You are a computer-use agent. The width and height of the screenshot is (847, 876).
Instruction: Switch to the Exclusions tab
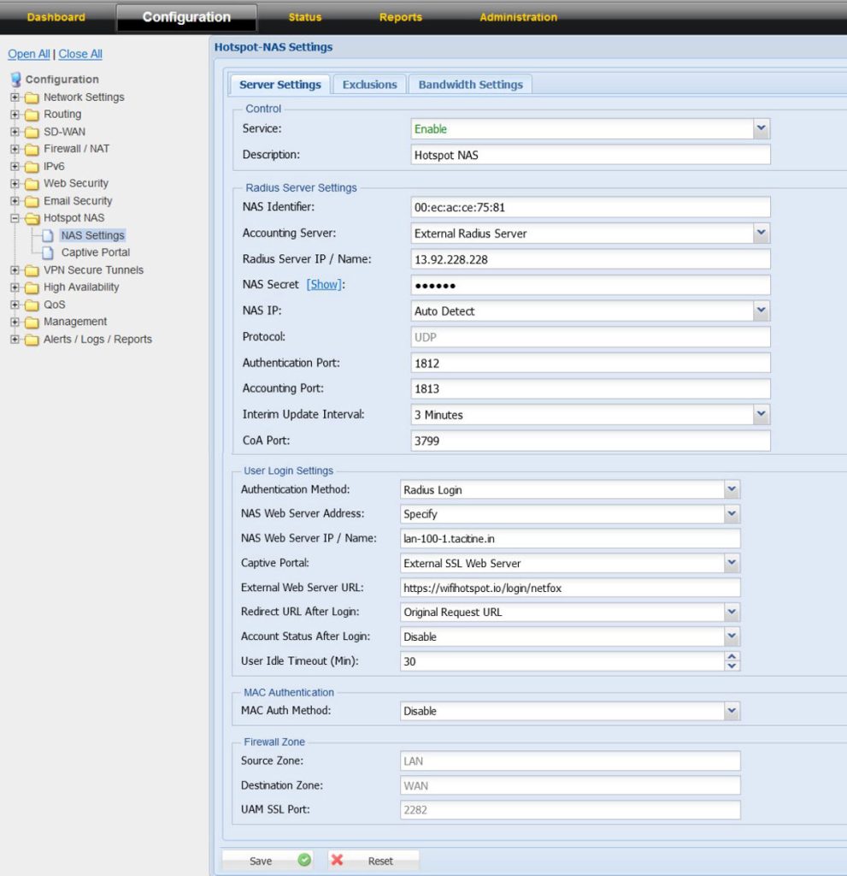369,85
